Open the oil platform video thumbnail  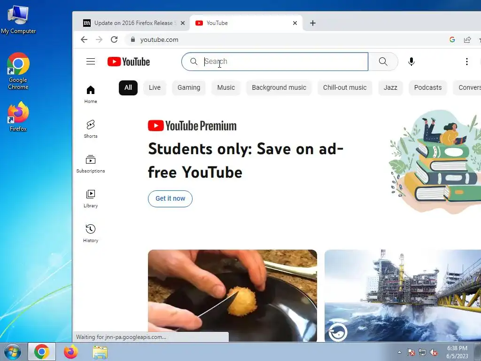pyautogui.click(x=403, y=295)
